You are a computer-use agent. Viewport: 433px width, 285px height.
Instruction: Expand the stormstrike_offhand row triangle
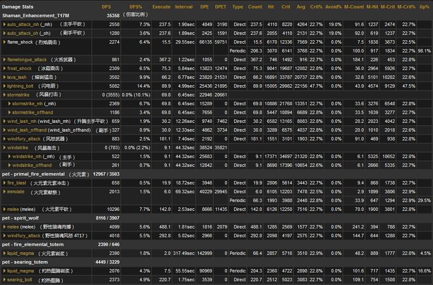(9, 112)
